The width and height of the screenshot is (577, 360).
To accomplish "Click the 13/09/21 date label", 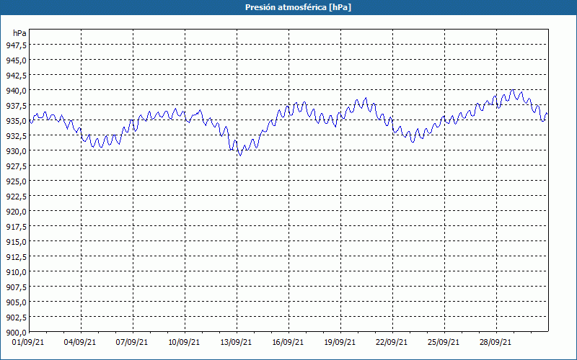I will [x=236, y=342].
